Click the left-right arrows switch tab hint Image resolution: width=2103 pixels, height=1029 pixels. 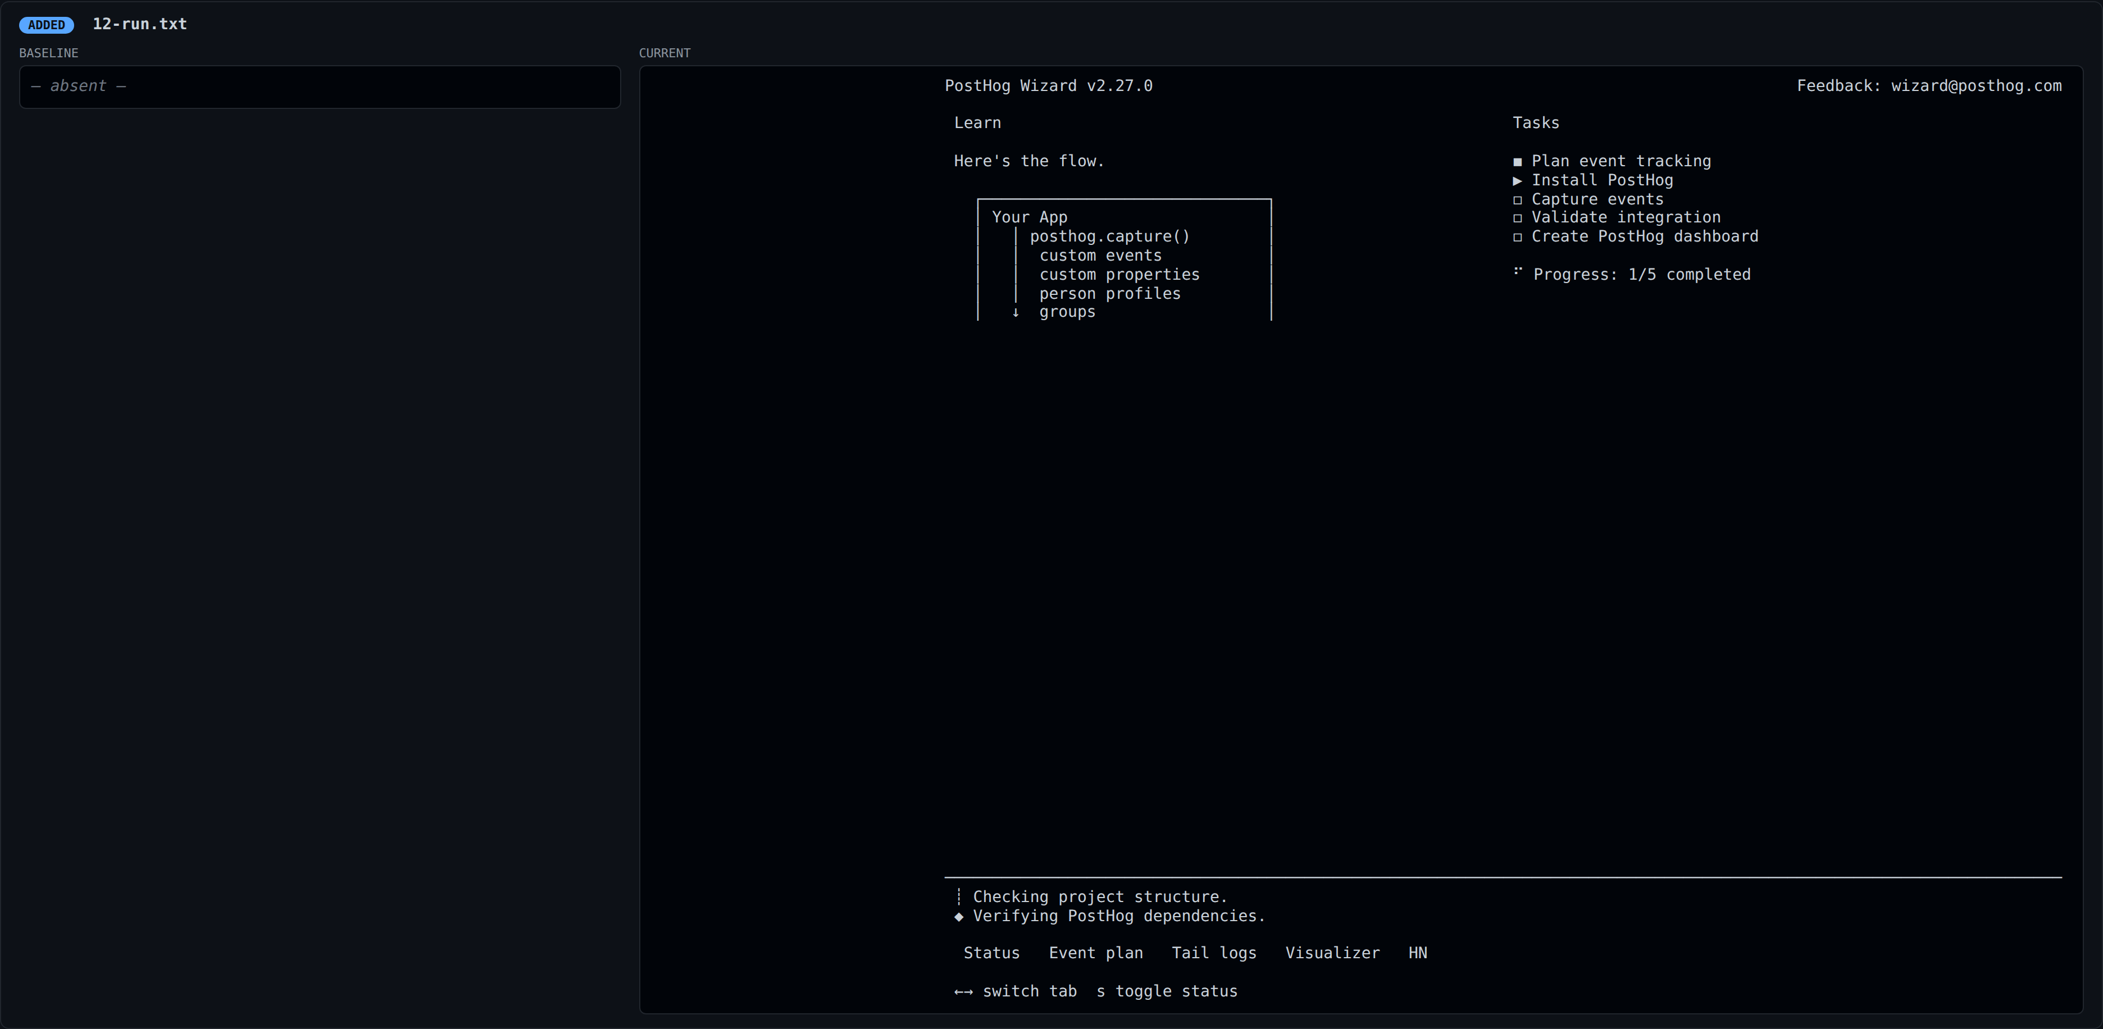pyautogui.click(x=1016, y=991)
